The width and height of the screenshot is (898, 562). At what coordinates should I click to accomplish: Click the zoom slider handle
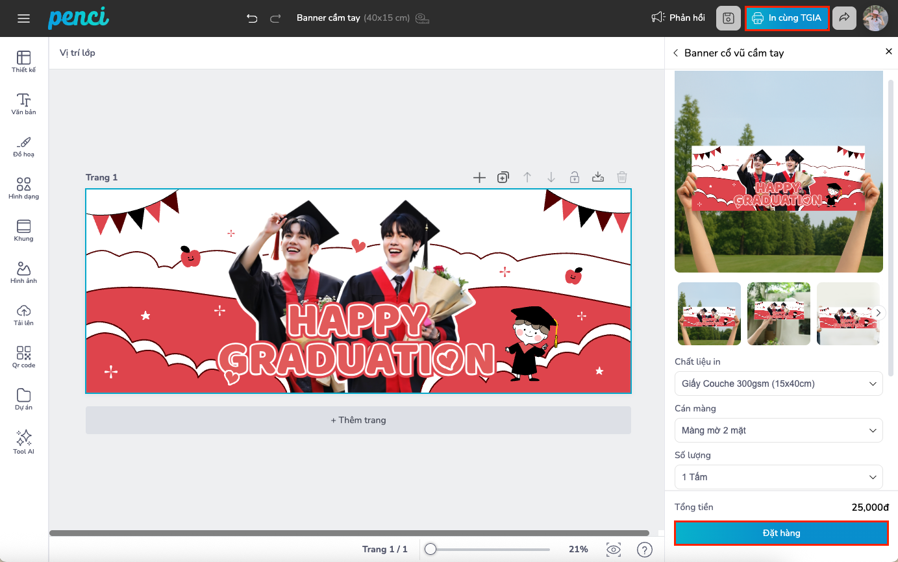430,550
